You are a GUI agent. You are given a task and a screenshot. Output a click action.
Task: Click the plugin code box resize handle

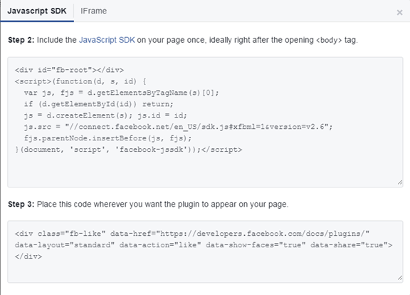click(x=400, y=278)
